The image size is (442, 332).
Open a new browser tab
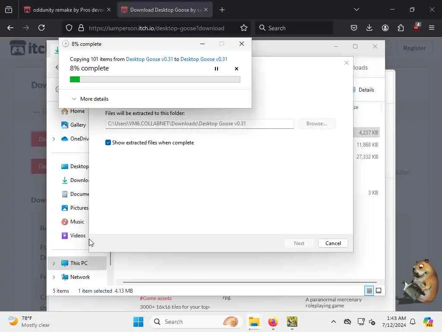click(x=222, y=10)
